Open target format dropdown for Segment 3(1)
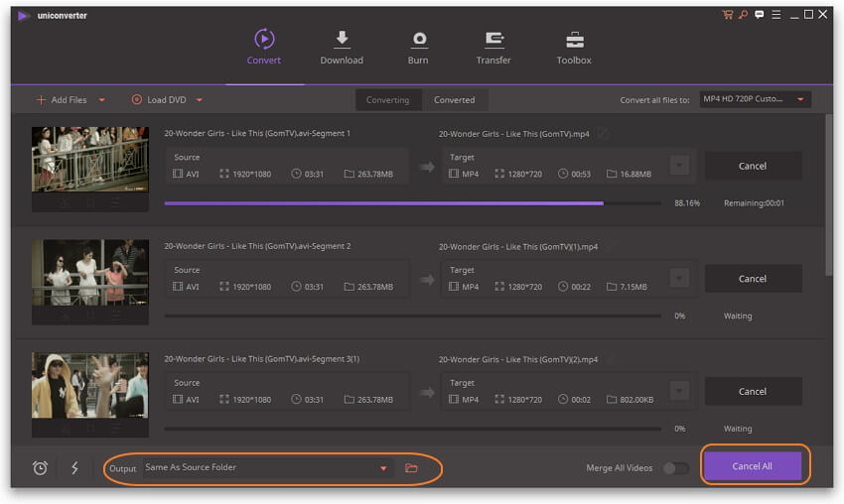Viewport: 844px width, 504px height. pyautogui.click(x=679, y=391)
